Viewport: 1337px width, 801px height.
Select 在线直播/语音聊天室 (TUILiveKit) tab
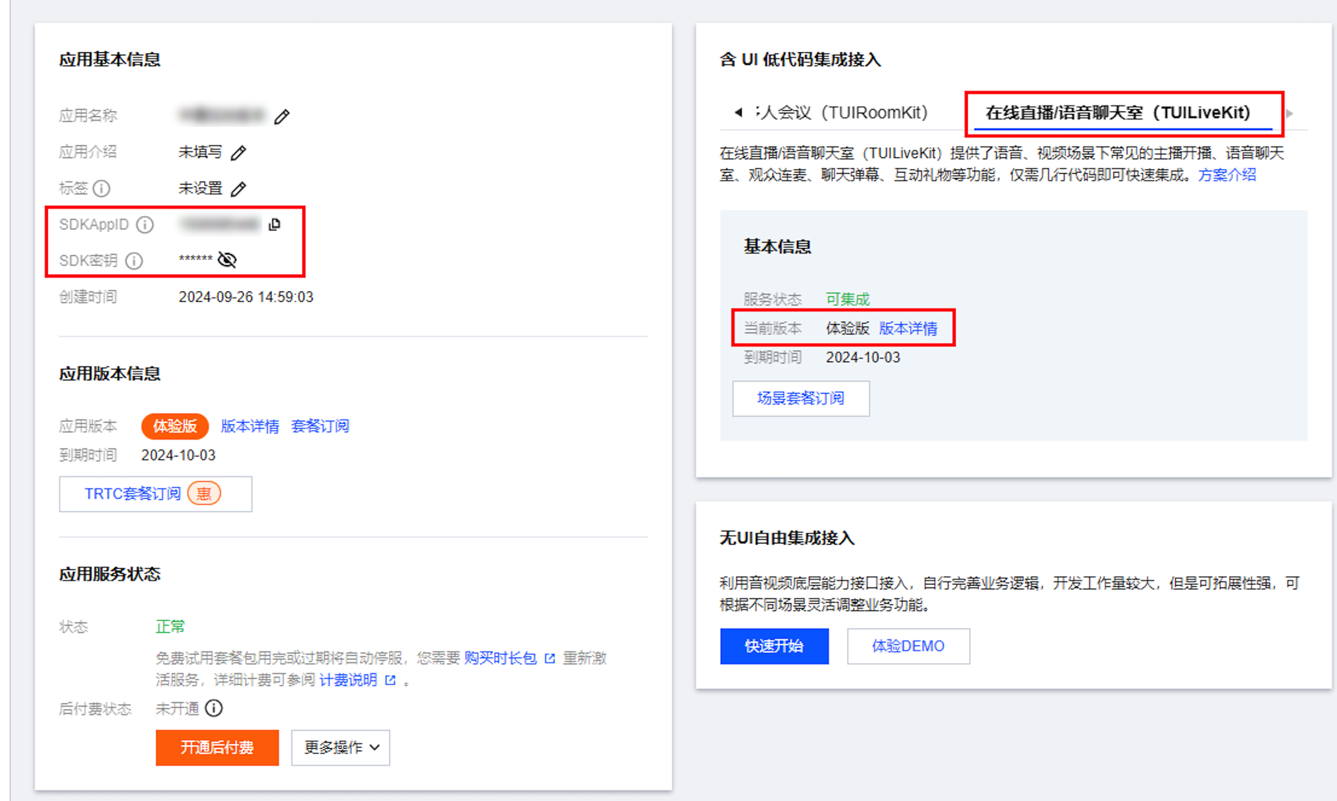click(1118, 113)
